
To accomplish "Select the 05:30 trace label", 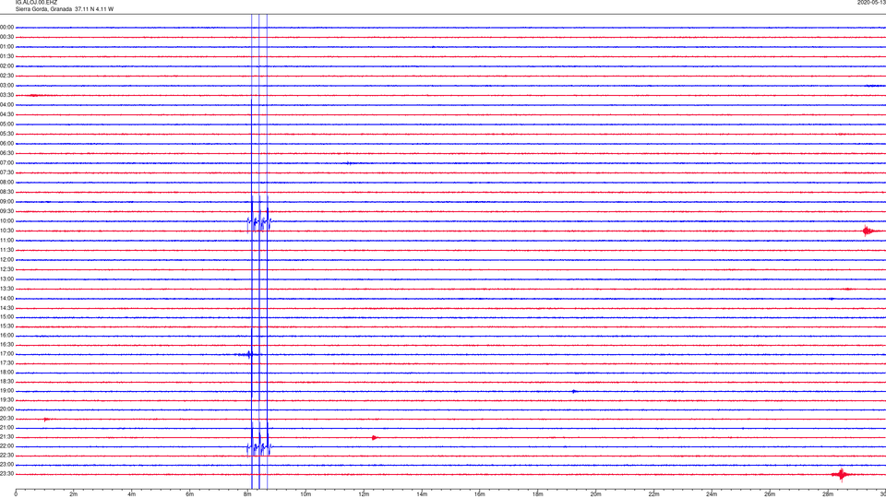I will 6,134.
